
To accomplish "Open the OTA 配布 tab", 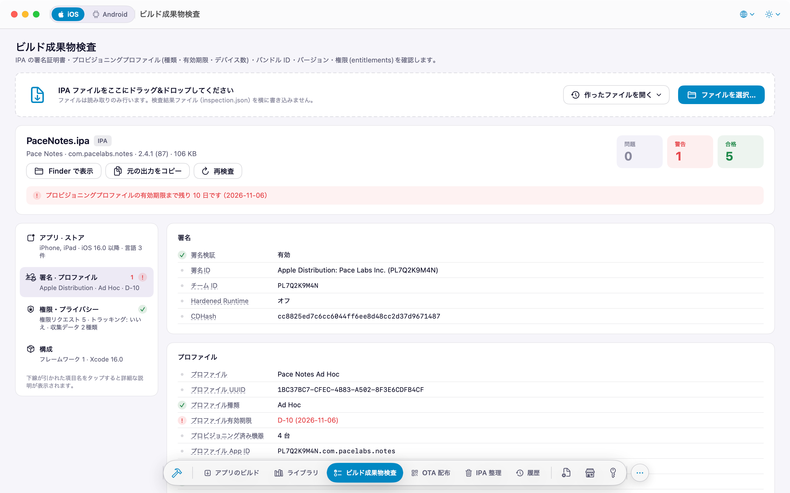I will click(x=431, y=473).
